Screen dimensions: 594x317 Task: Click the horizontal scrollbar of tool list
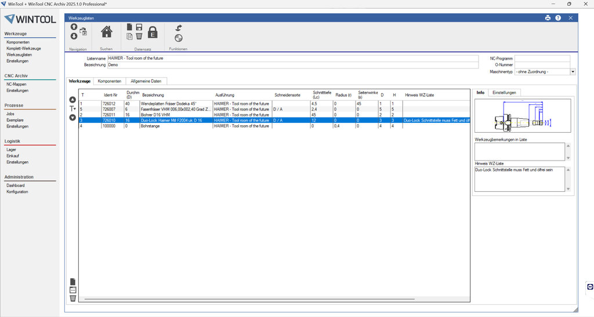click(249, 299)
